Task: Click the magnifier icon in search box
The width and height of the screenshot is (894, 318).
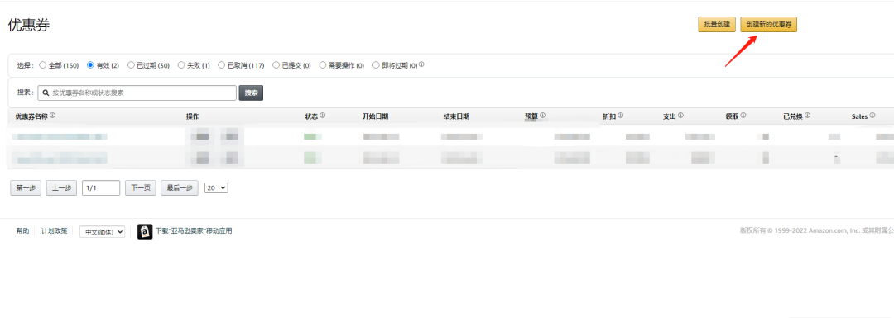Action: (46, 93)
